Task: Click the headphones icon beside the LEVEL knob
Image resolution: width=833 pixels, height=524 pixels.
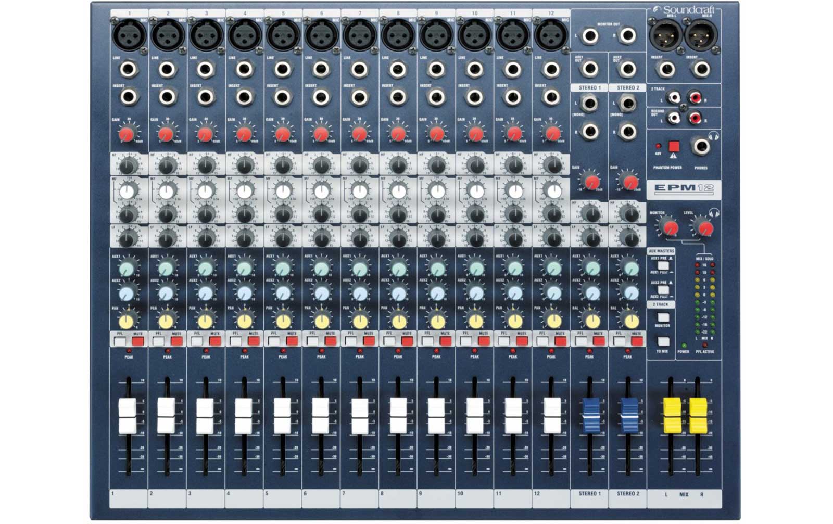Action: 714,212
